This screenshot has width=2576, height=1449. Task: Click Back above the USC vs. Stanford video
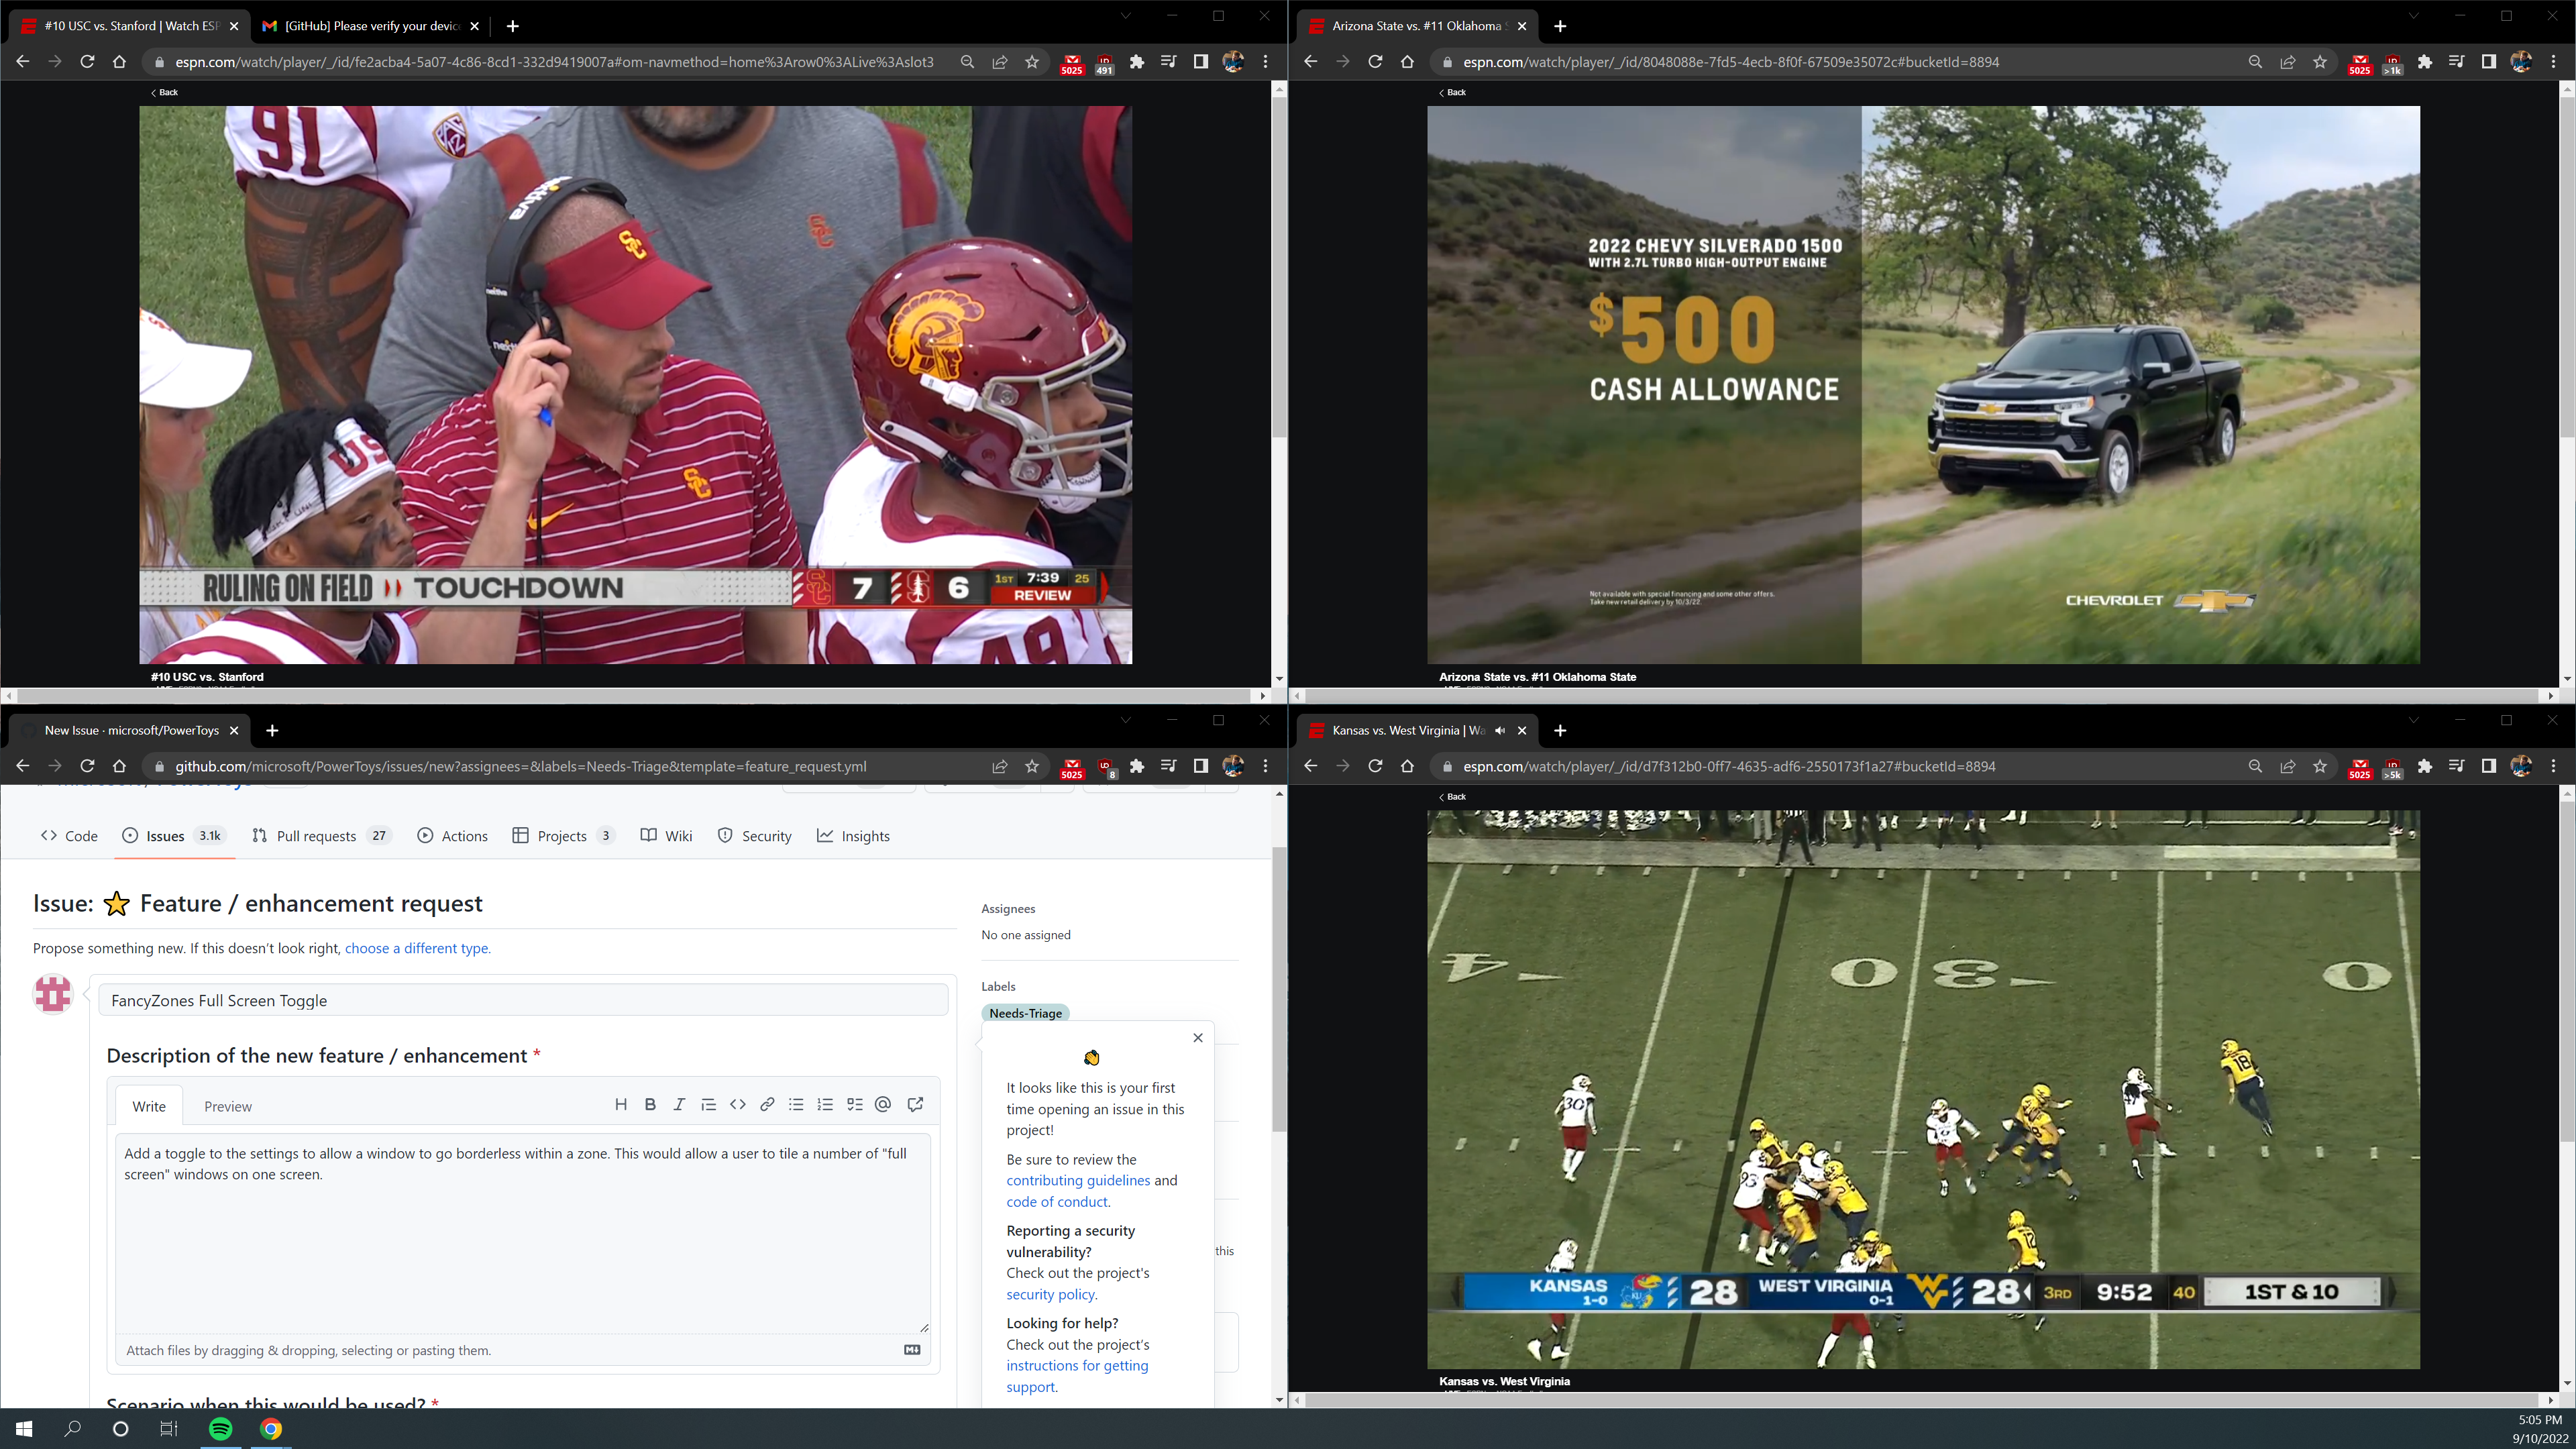(x=164, y=92)
